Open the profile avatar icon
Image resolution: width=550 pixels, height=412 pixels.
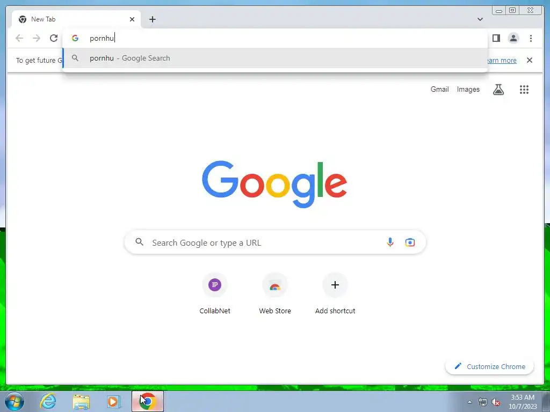tap(513, 38)
